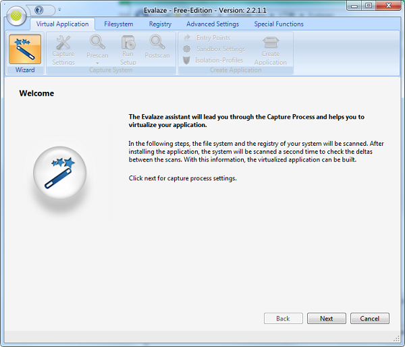This screenshot has width=405, height=347.
Task: Open the Registry tab
Action: click(160, 24)
